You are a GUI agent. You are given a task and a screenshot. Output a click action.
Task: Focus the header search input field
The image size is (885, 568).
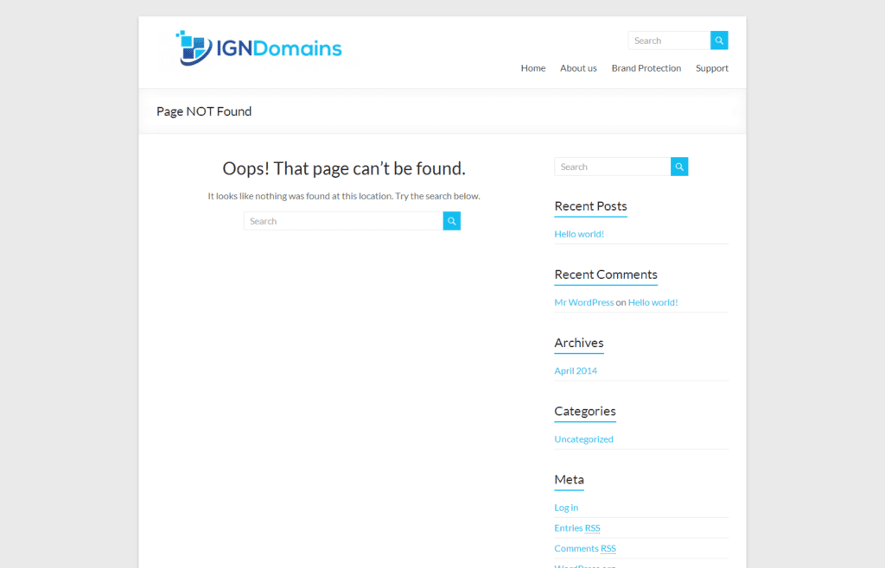(669, 41)
